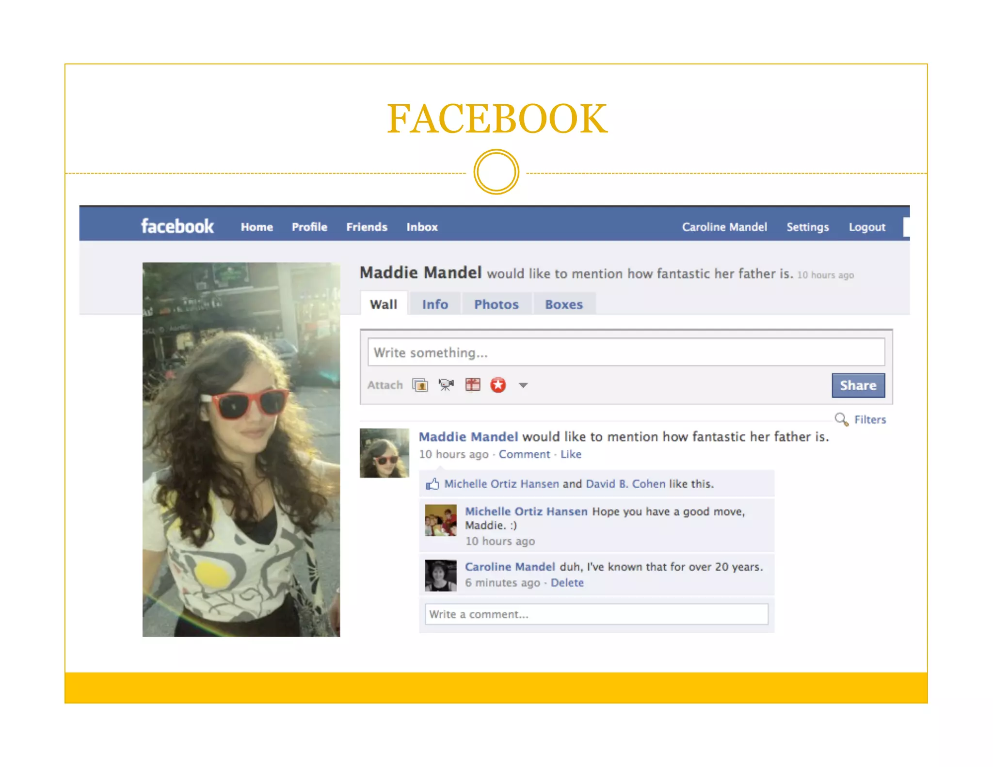Screen dimensions: 993x767
Task: Click the Filters link
Action: click(870, 419)
